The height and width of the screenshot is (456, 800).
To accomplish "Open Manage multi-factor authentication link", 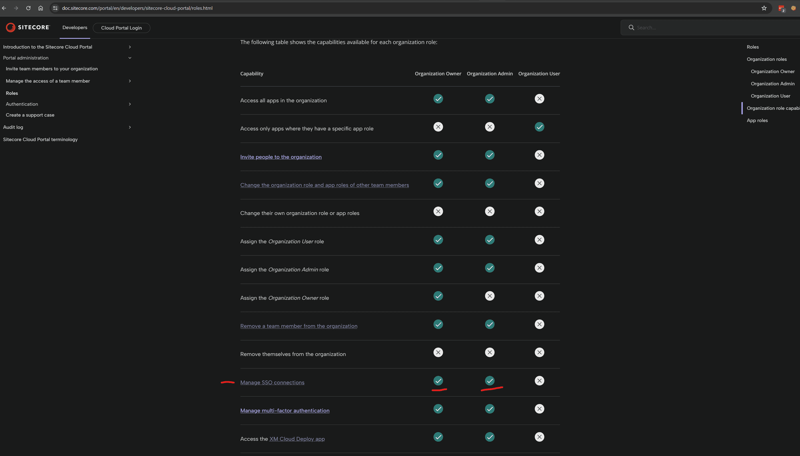I will (x=285, y=410).
